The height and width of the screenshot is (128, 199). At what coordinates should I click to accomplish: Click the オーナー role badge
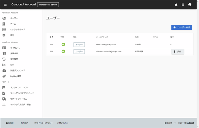coord(79,45)
